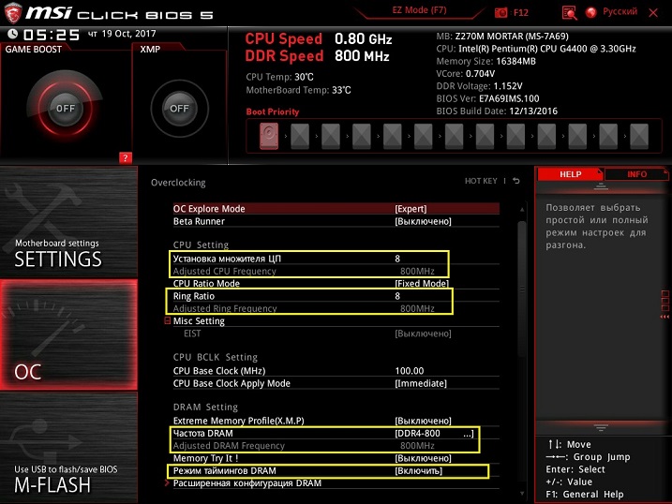Open the OC overclocking panel
This screenshot has height=504, width=672.
tap(68, 334)
